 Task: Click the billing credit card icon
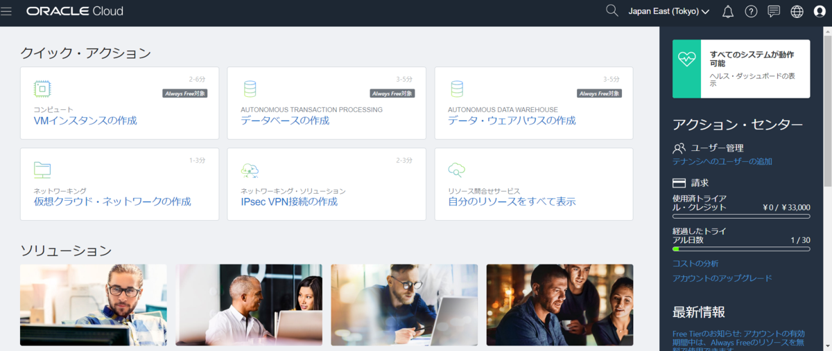tap(679, 183)
